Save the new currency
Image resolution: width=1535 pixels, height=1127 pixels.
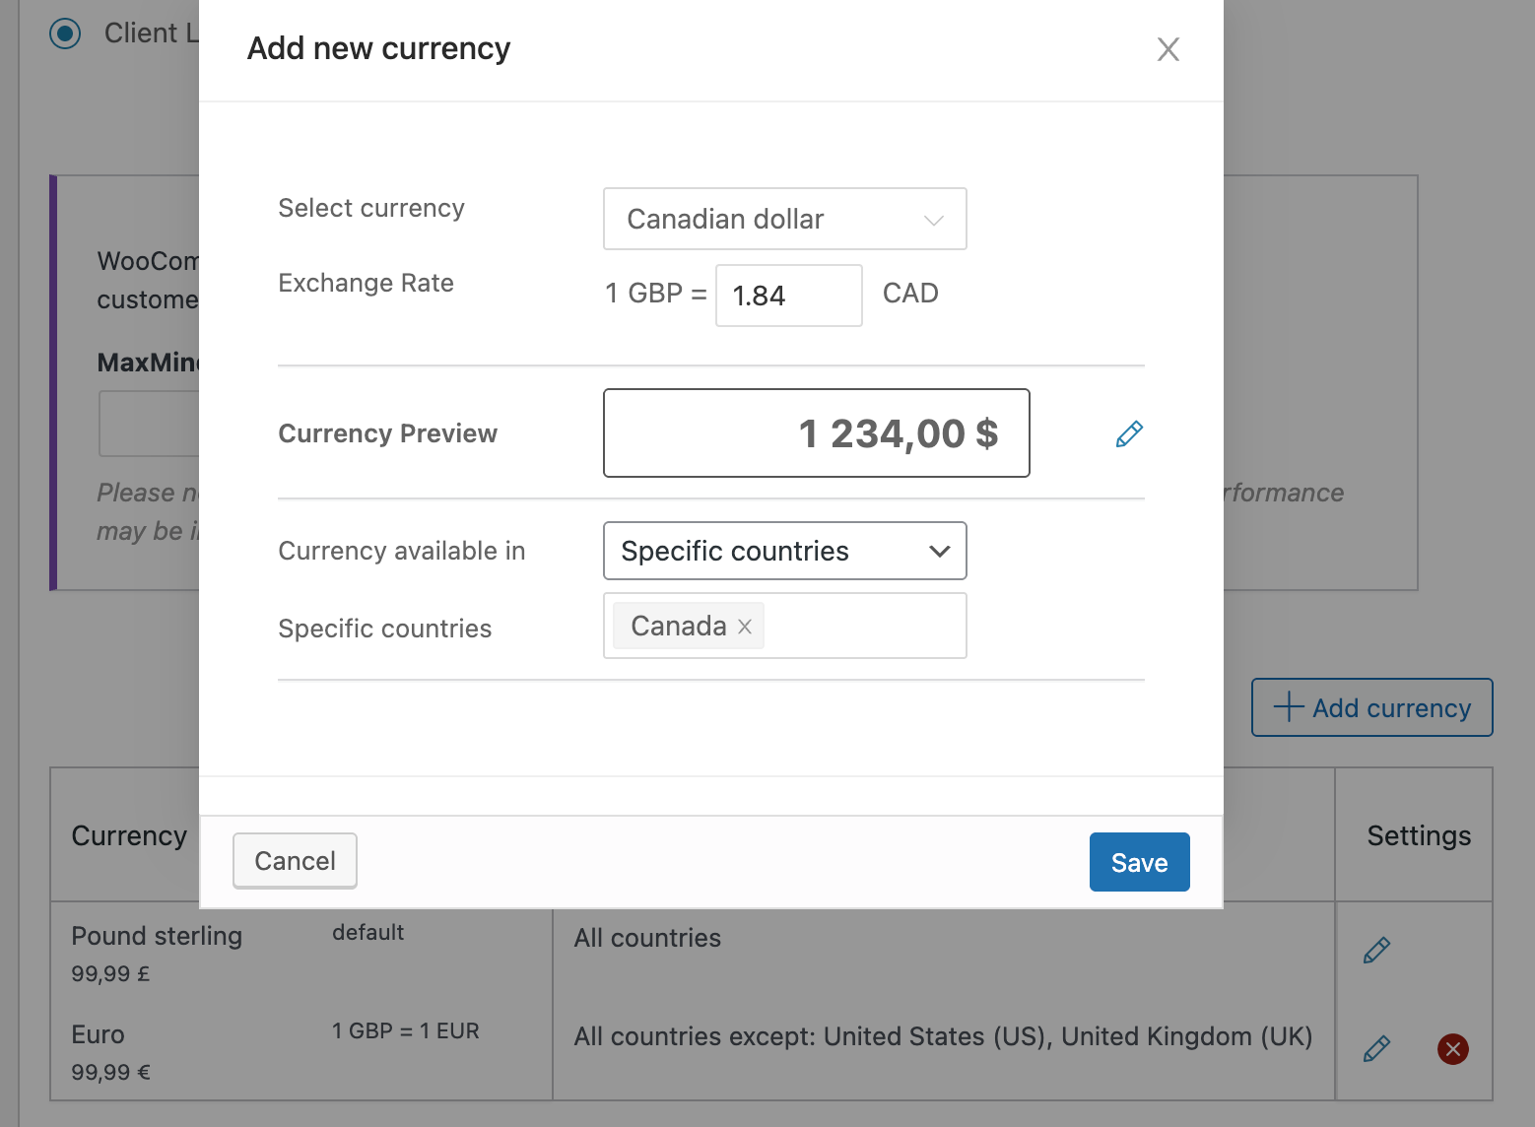[1139, 862]
